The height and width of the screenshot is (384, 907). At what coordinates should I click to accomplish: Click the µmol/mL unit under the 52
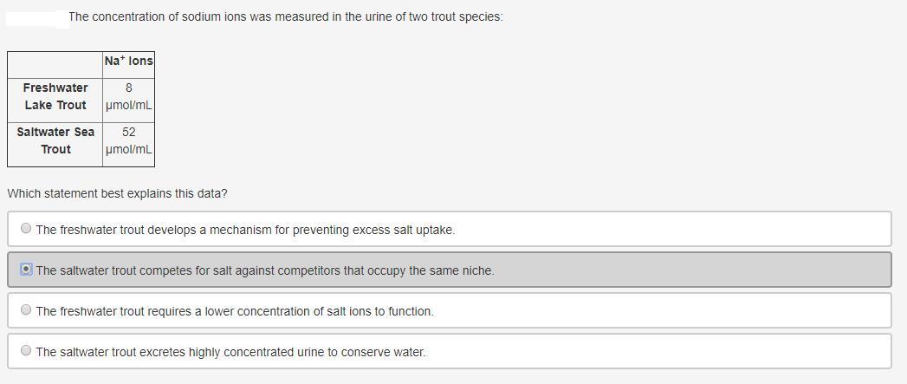click(x=128, y=149)
